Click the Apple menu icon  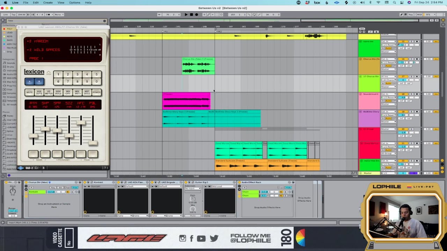5,2
